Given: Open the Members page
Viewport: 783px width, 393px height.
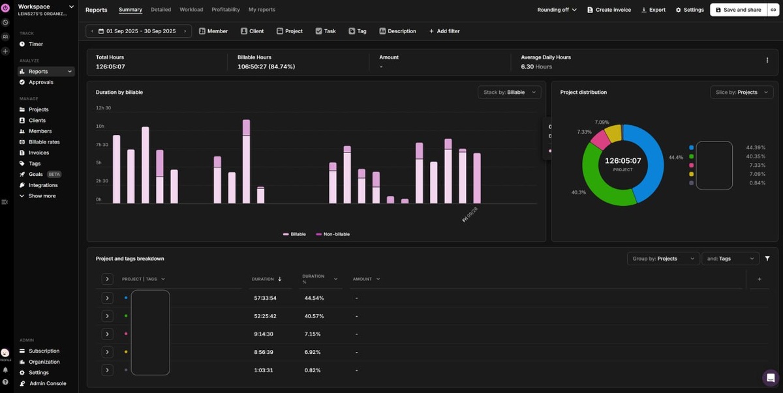Looking at the screenshot, I should (x=40, y=131).
